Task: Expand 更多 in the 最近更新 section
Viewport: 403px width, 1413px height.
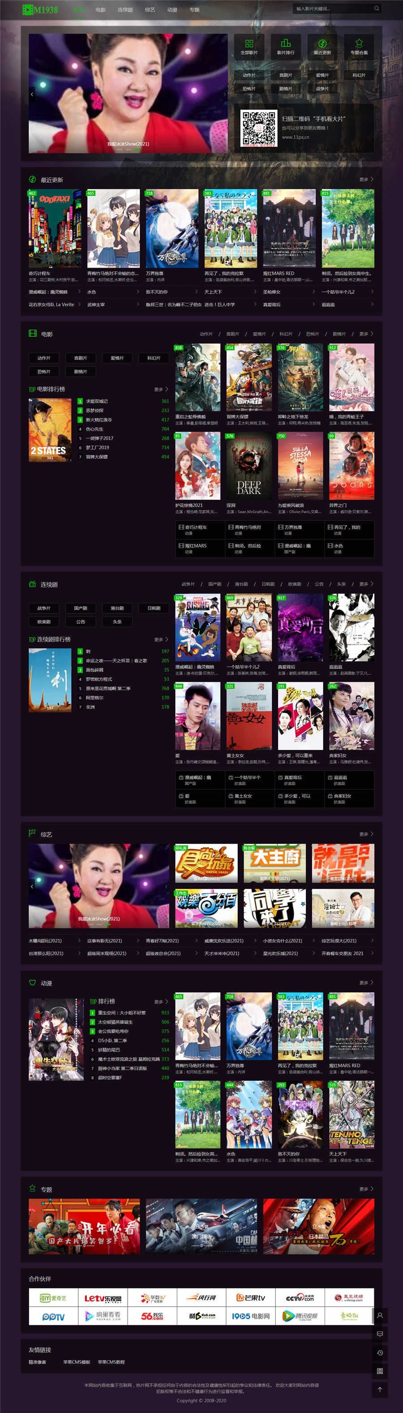Action: (x=366, y=179)
